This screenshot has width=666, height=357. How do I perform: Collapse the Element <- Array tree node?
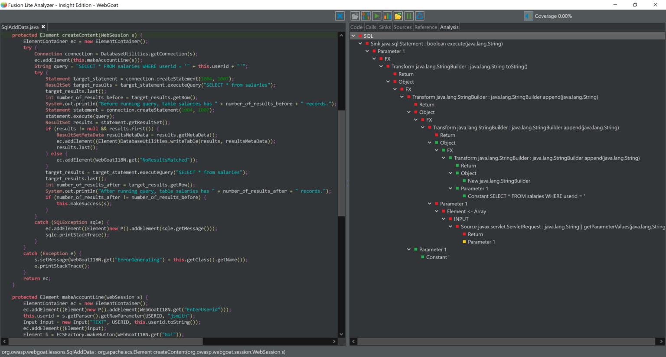(x=437, y=211)
